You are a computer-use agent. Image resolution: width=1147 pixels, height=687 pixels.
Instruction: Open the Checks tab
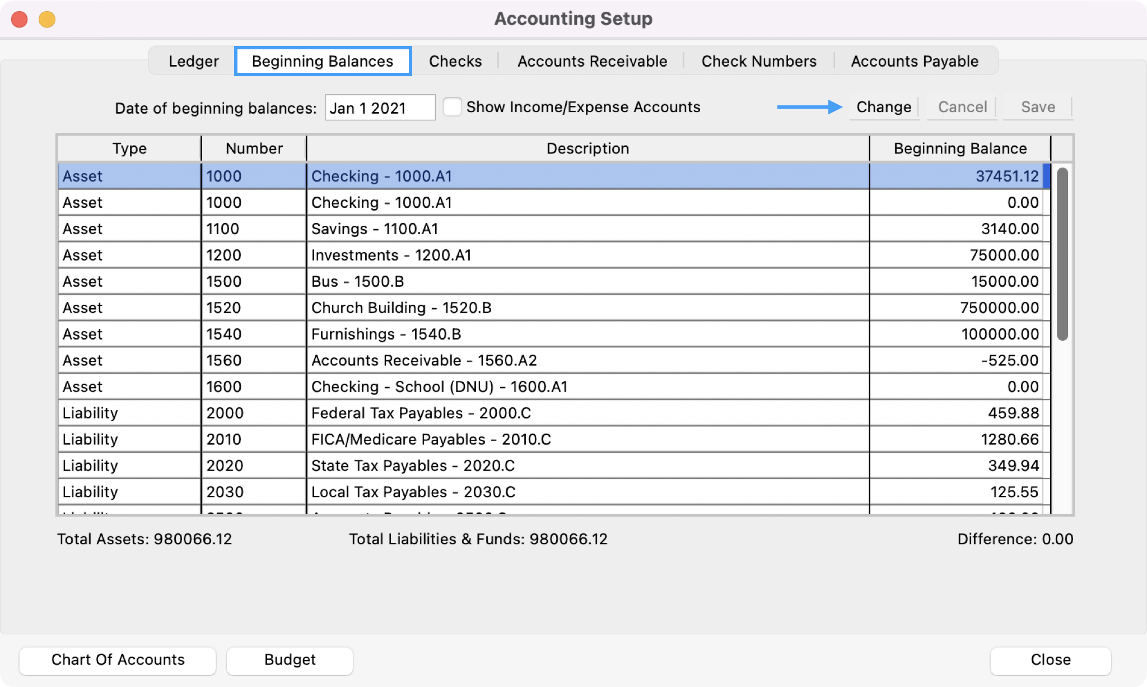click(x=455, y=61)
